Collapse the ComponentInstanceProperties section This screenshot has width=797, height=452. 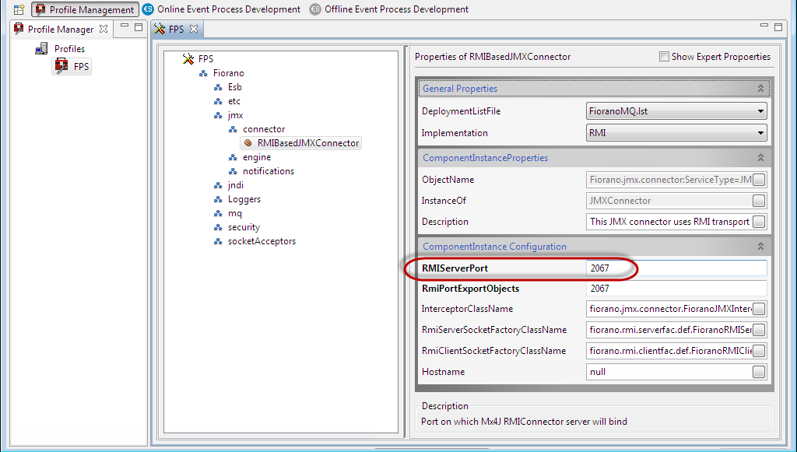(760, 157)
